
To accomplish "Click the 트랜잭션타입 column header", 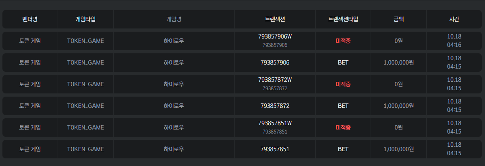I will [343, 19].
